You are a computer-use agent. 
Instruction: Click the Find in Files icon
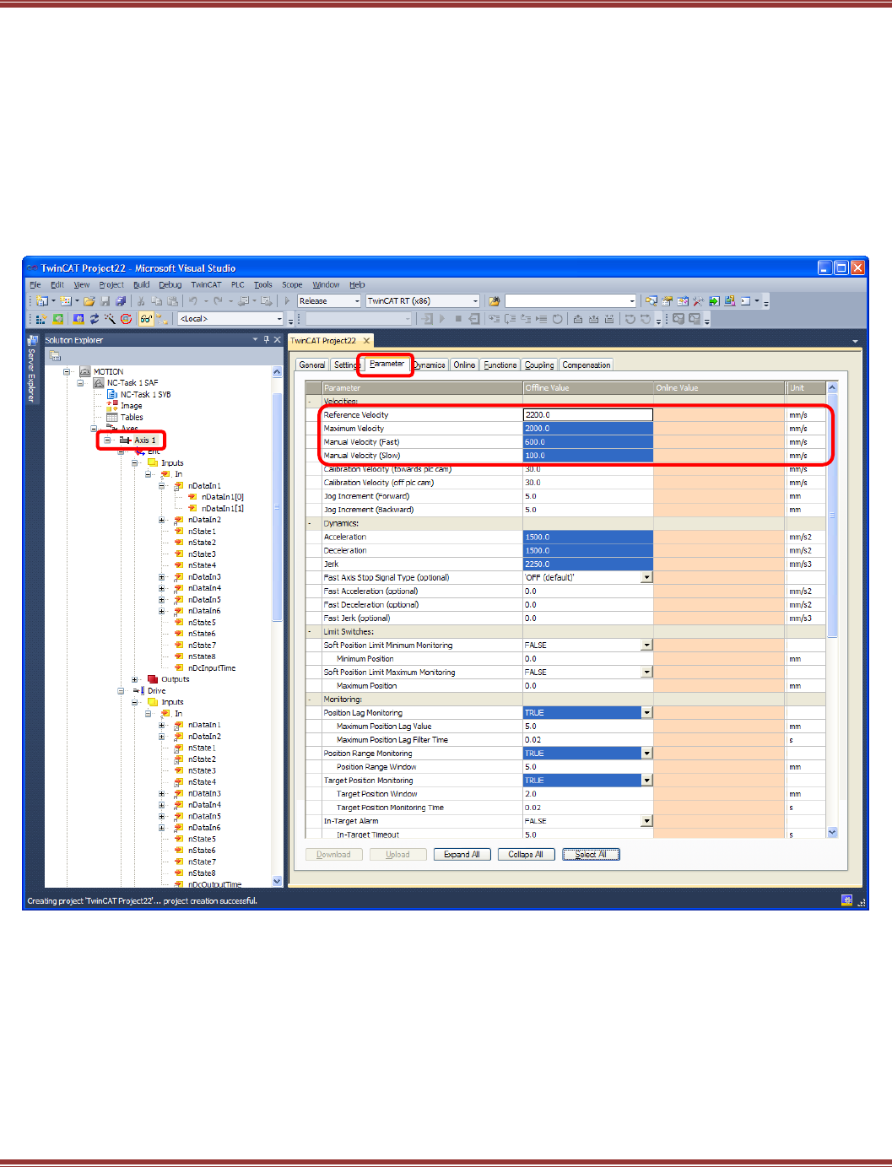click(495, 301)
